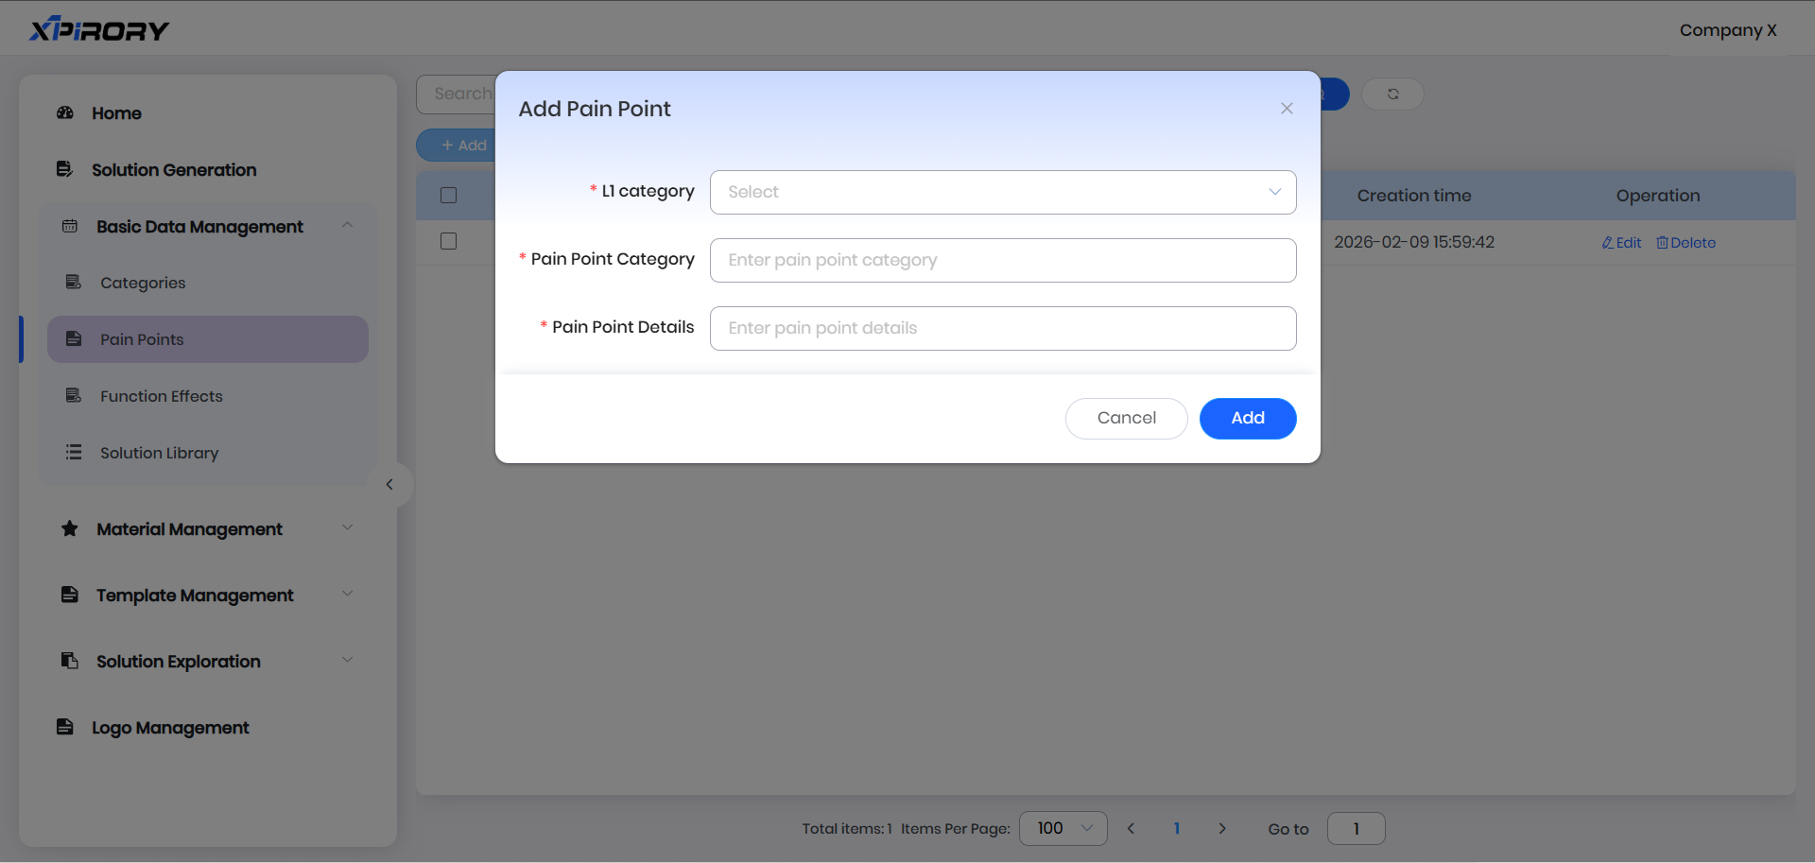1815x863 pixels.
Task: Open Function Effects in the sidebar
Action: 162,396
